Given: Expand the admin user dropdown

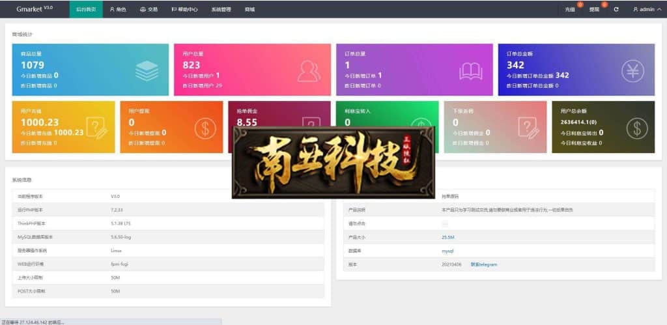Looking at the screenshot, I should pyautogui.click(x=647, y=9).
